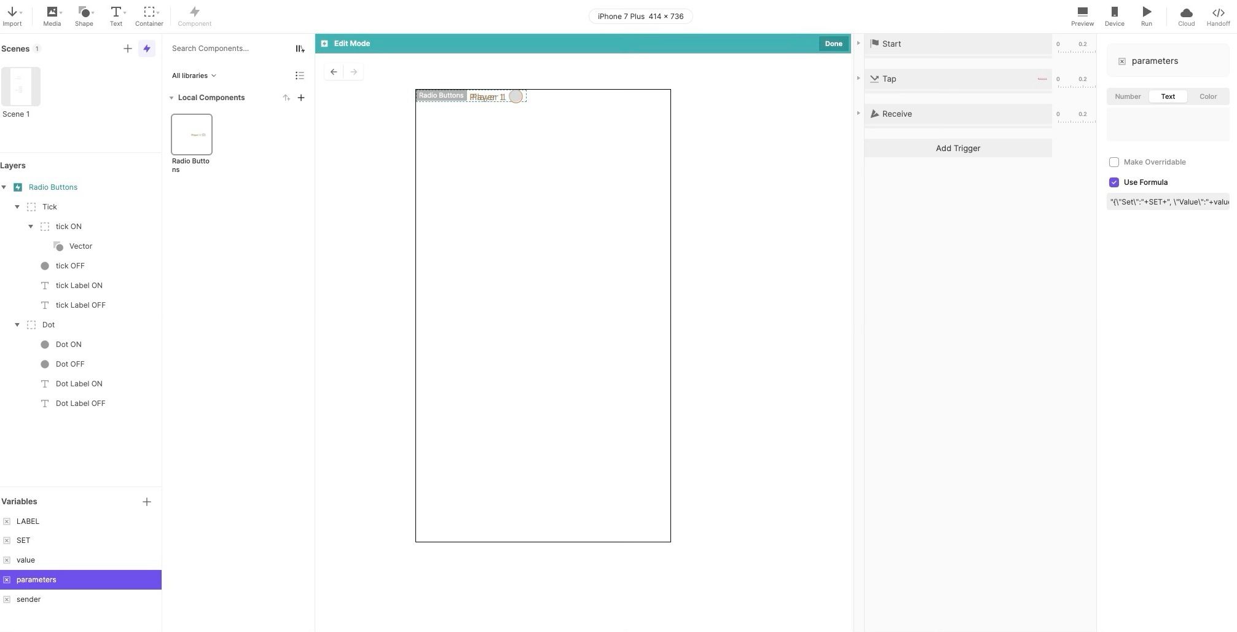Open Cloud sharing options
This screenshot has width=1237, height=632.
1186,15
